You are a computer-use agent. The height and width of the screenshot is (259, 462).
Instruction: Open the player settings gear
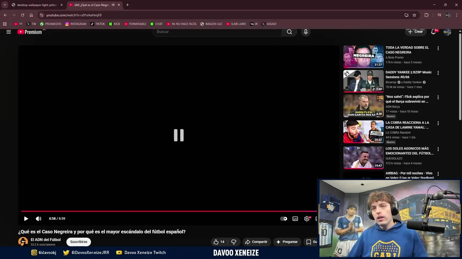(307, 219)
